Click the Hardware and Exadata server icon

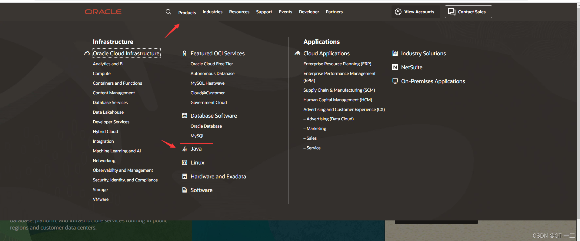[185, 176]
